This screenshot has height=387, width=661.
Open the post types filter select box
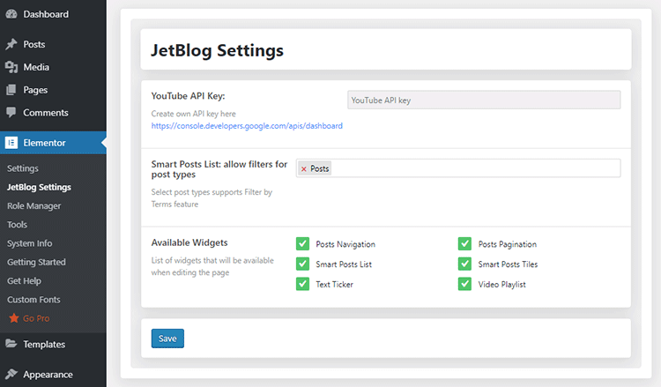click(458, 168)
